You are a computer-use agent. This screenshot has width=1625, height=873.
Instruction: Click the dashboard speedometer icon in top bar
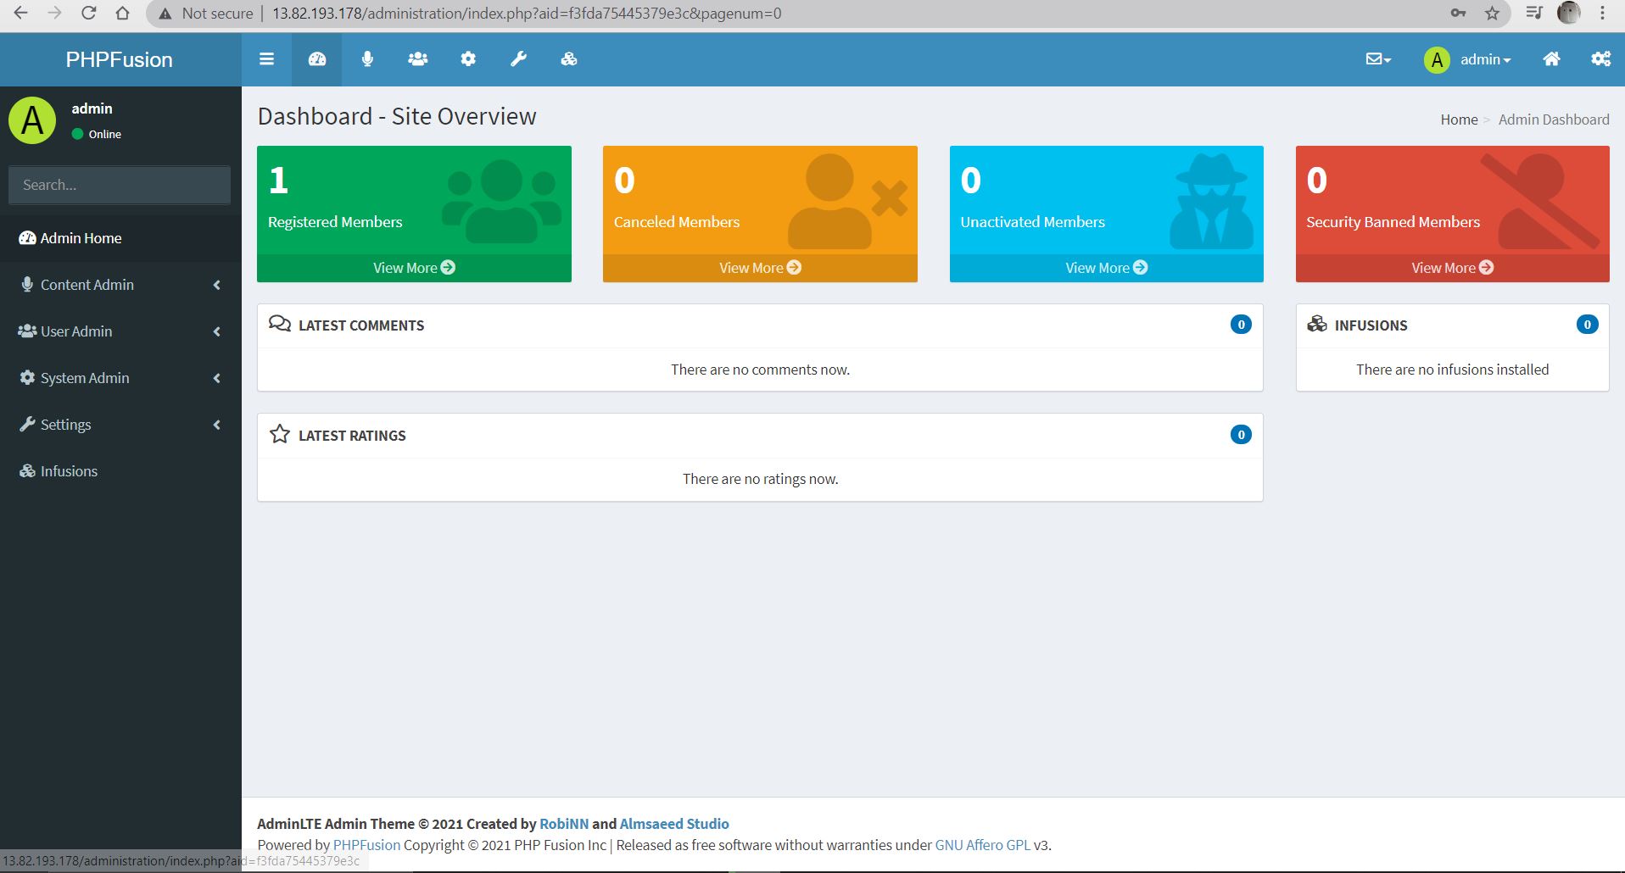[x=317, y=59]
